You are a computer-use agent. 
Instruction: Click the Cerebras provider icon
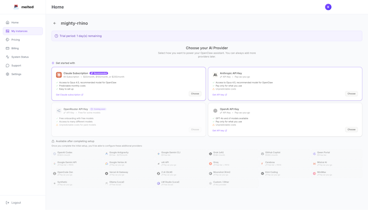[x=263, y=164]
